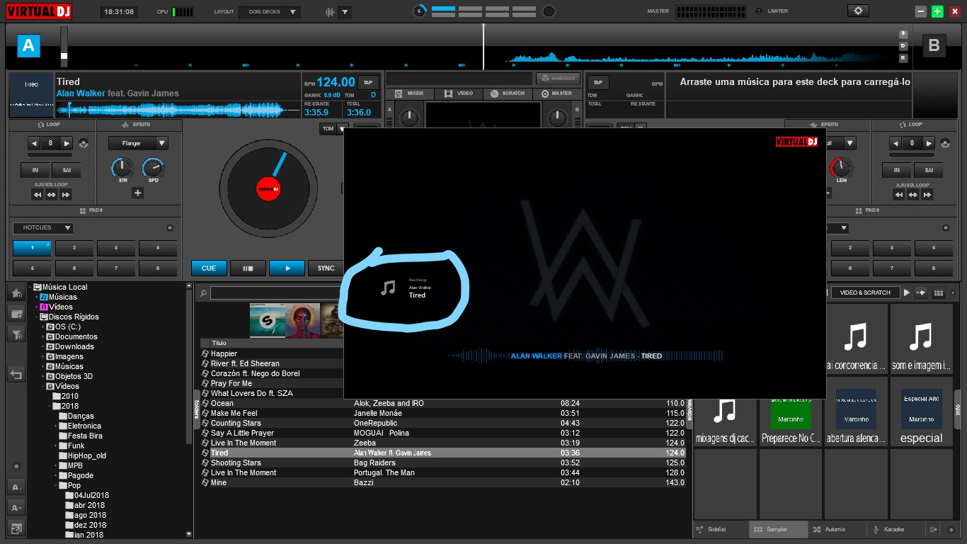Click the browser zoom icon below A+
967x544 pixels.
click(16, 528)
